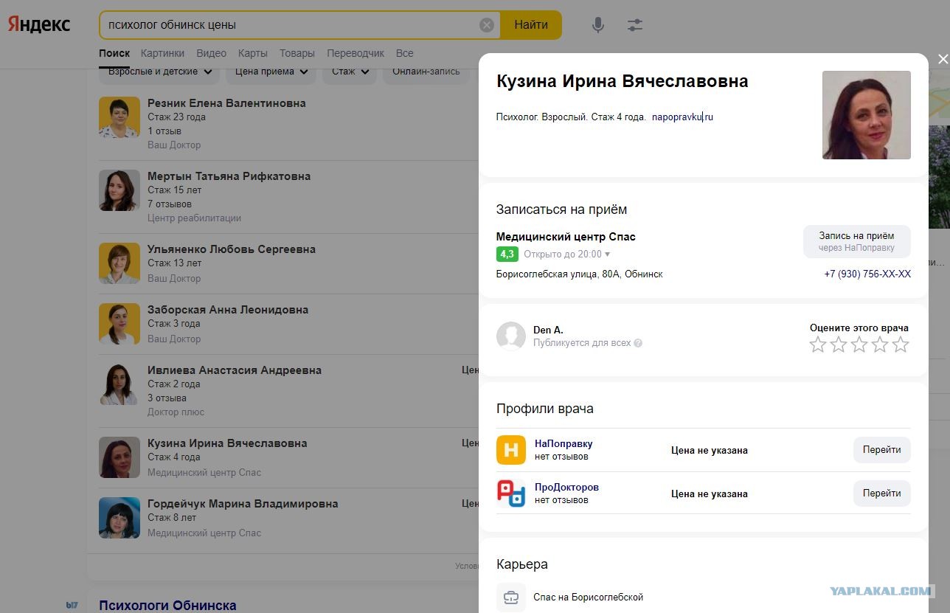Close the doctor profile panel
This screenshot has width=950, height=613.
coord(943,60)
